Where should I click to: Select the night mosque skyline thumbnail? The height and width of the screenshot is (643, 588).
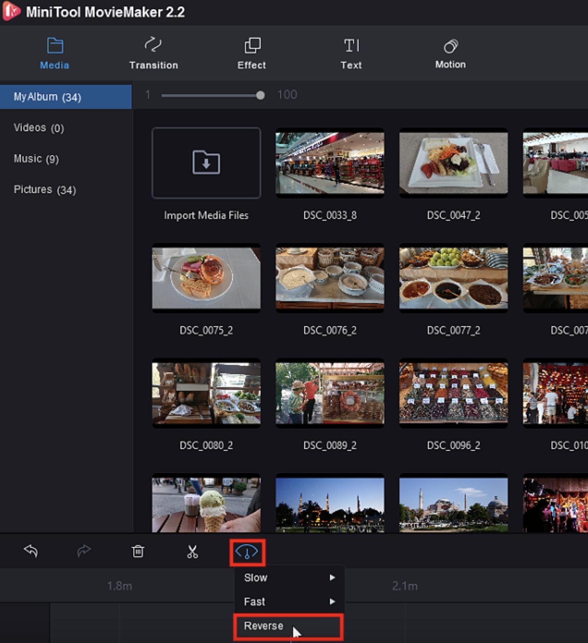[330, 503]
